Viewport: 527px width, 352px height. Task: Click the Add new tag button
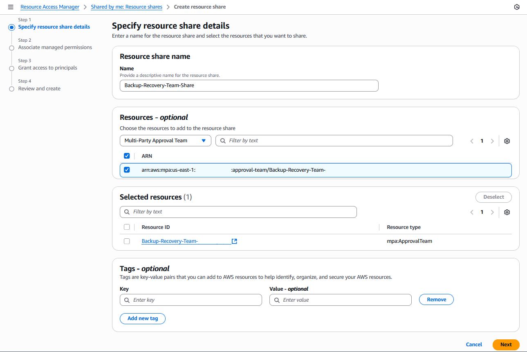[142, 318]
